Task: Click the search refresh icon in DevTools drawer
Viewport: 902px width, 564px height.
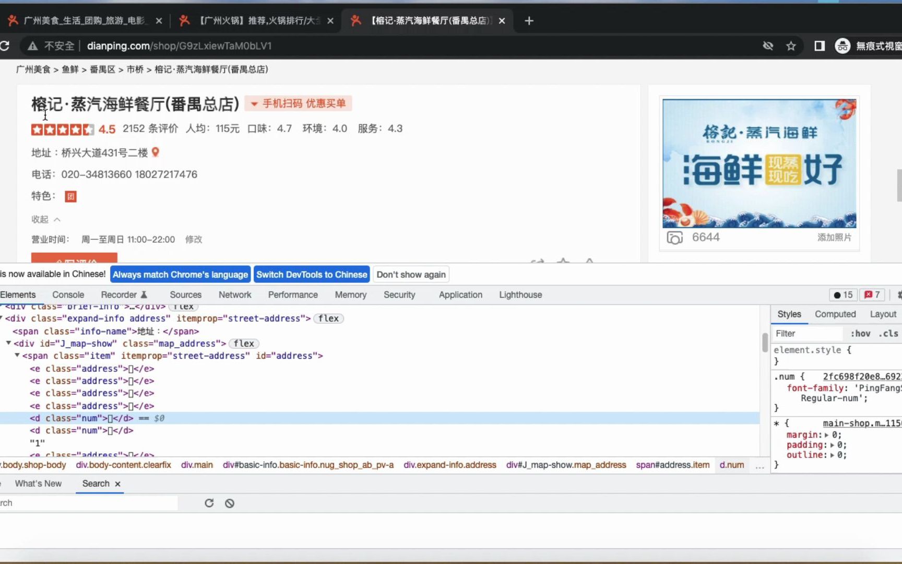Action: coord(209,503)
